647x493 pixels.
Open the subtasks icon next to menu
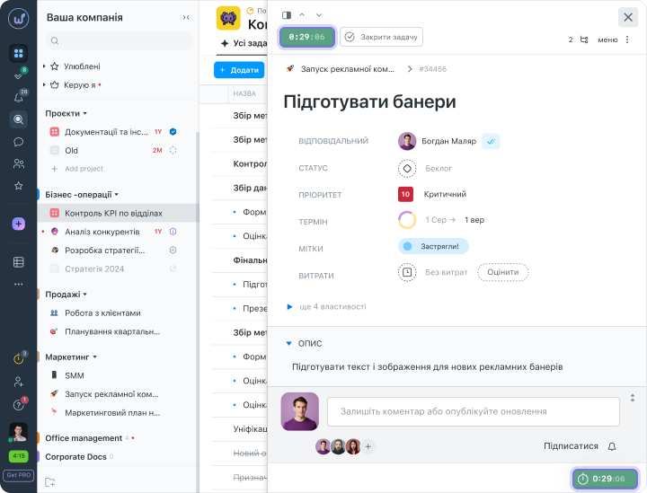pyautogui.click(x=584, y=40)
